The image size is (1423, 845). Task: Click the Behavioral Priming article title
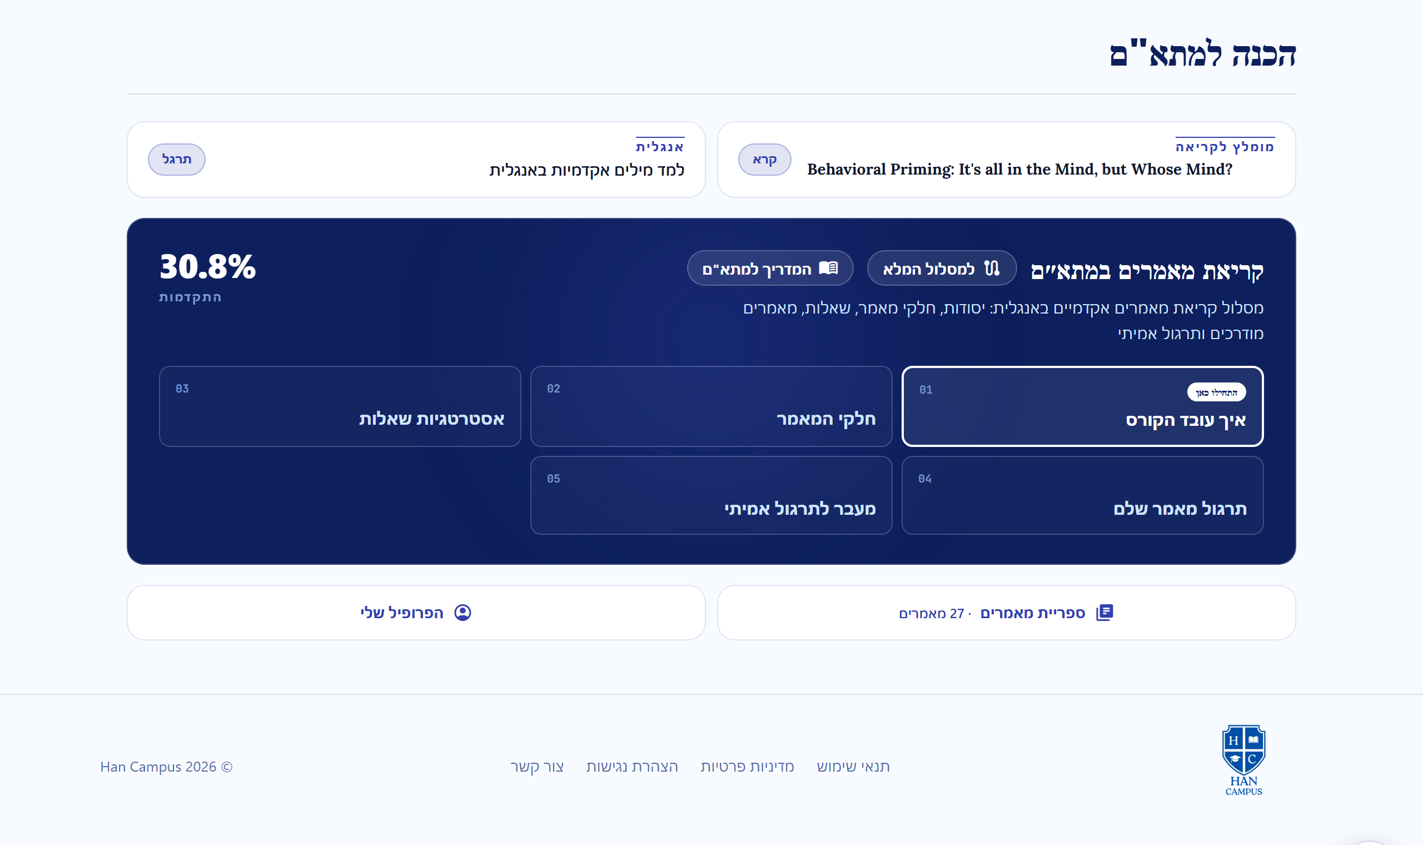click(x=1019, y=169)
